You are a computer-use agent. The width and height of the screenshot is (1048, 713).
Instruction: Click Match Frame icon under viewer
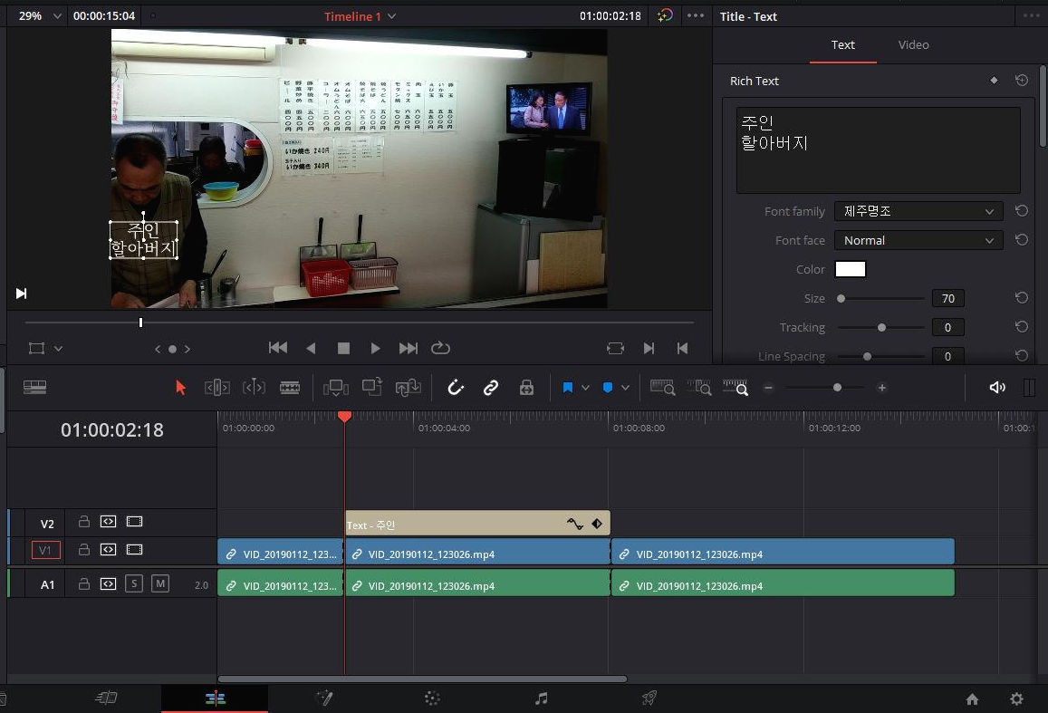[x=615, y=348]
